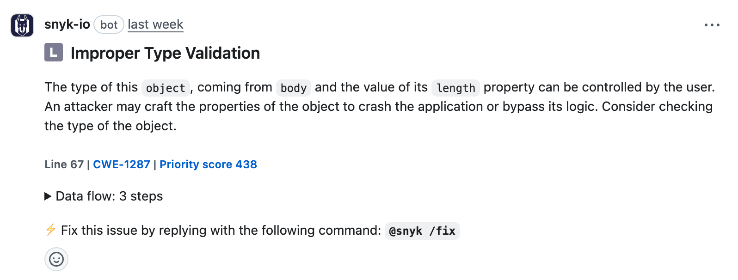Open the Priority score 438 link
This screenshot has width=738, height=280.
point(208,164)
